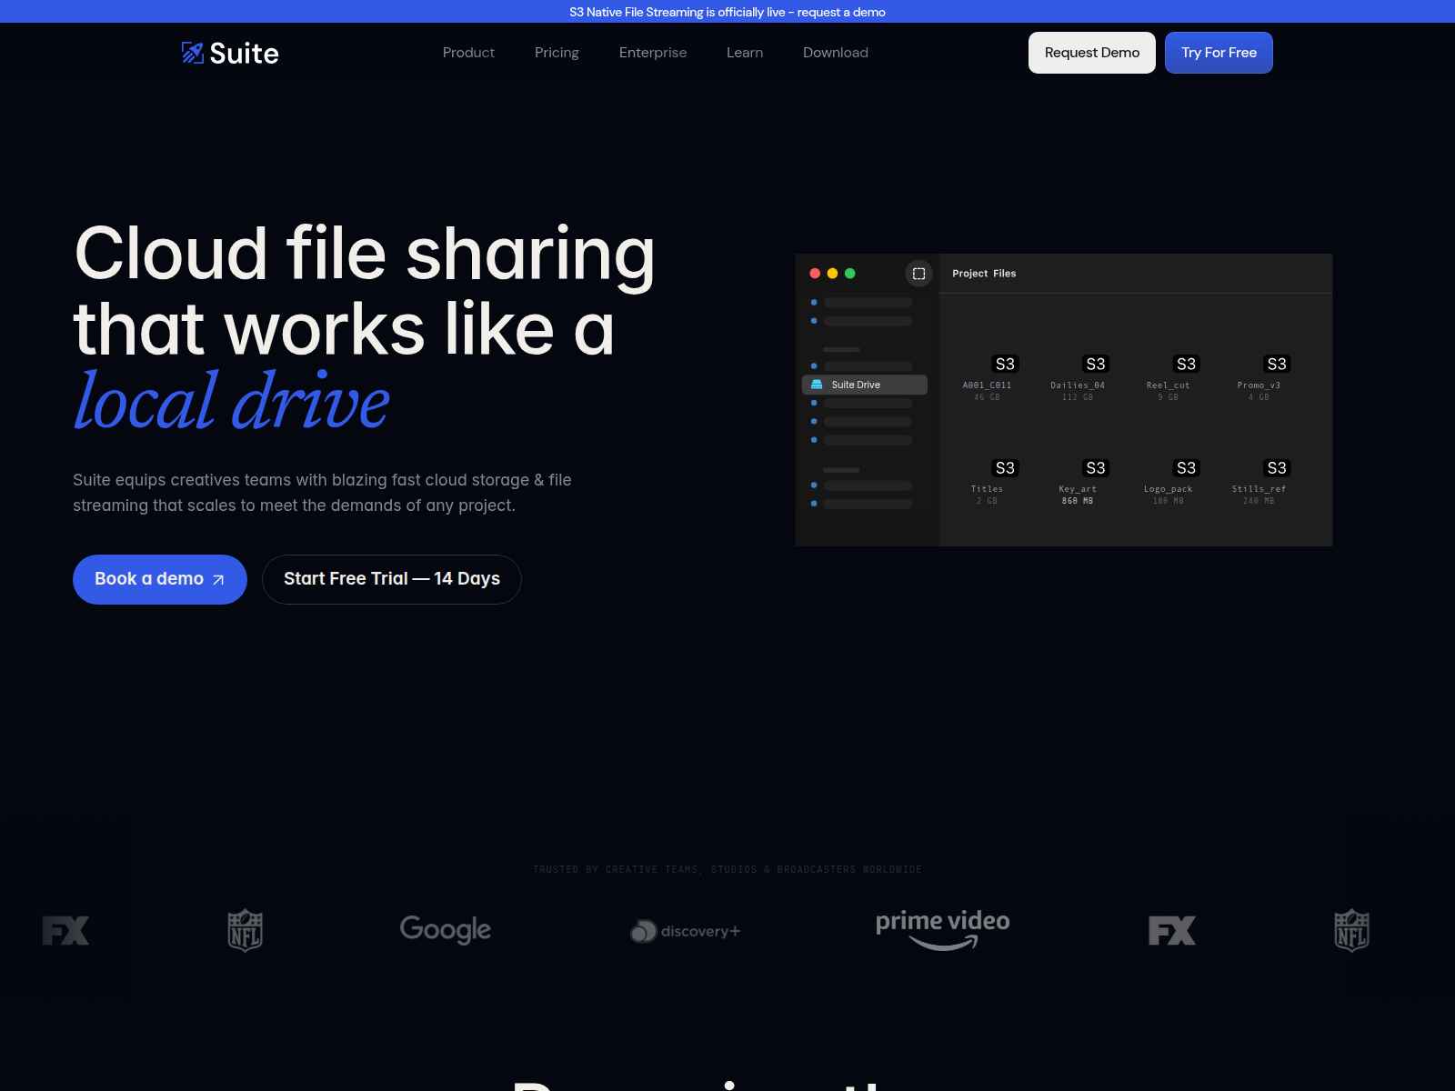The image size is (1455, 1091).
Task: Click the Project Files heading text
Action: pyautogui.click(x=984, y=274)
